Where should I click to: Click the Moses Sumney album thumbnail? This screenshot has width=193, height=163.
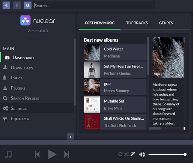tap(92, 87)
